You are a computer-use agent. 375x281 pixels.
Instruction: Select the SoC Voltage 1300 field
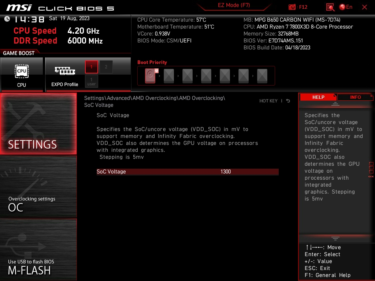pyautogui.click(x=187, y=172)
